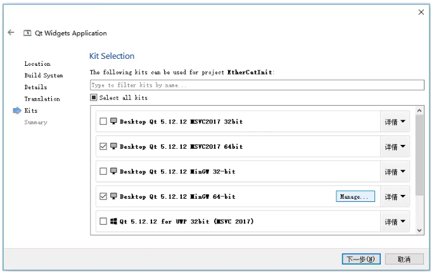Image resolution: width=434 pixels, height=274 pixels.
Task: Select the Summary wizard step
Action: pyautogui.click(x=35, y=122)
